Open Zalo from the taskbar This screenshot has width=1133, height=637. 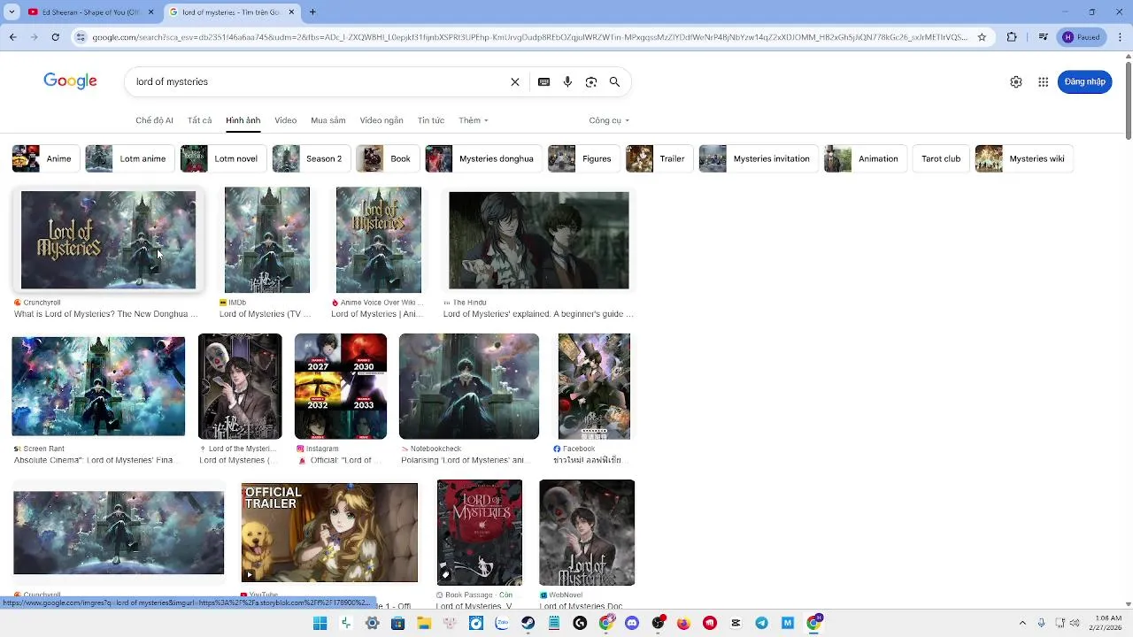click(x=502, y=623)
